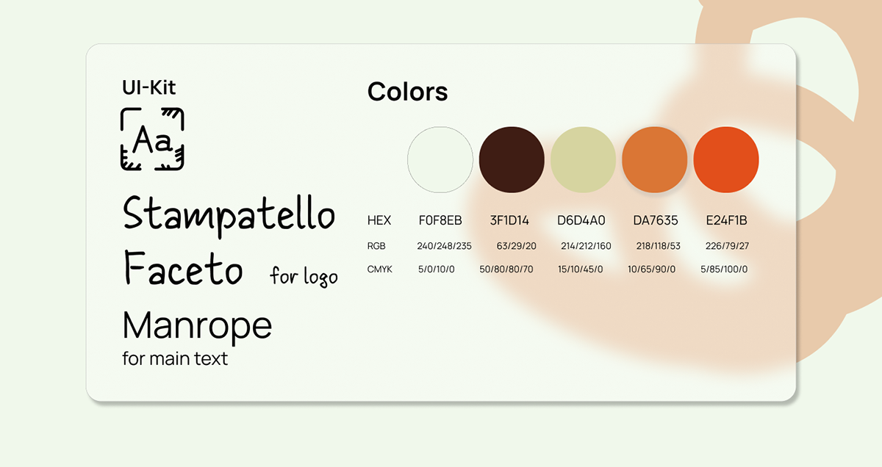882x467 pixels.
Task: Click the UI-Kit title text
Action: click(149, 88)
